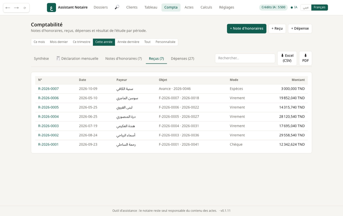Open receipt R-2026-0007

pos(48,89)
